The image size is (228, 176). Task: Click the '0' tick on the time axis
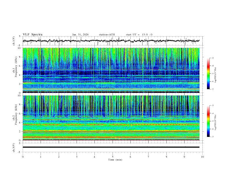[23, 157]
